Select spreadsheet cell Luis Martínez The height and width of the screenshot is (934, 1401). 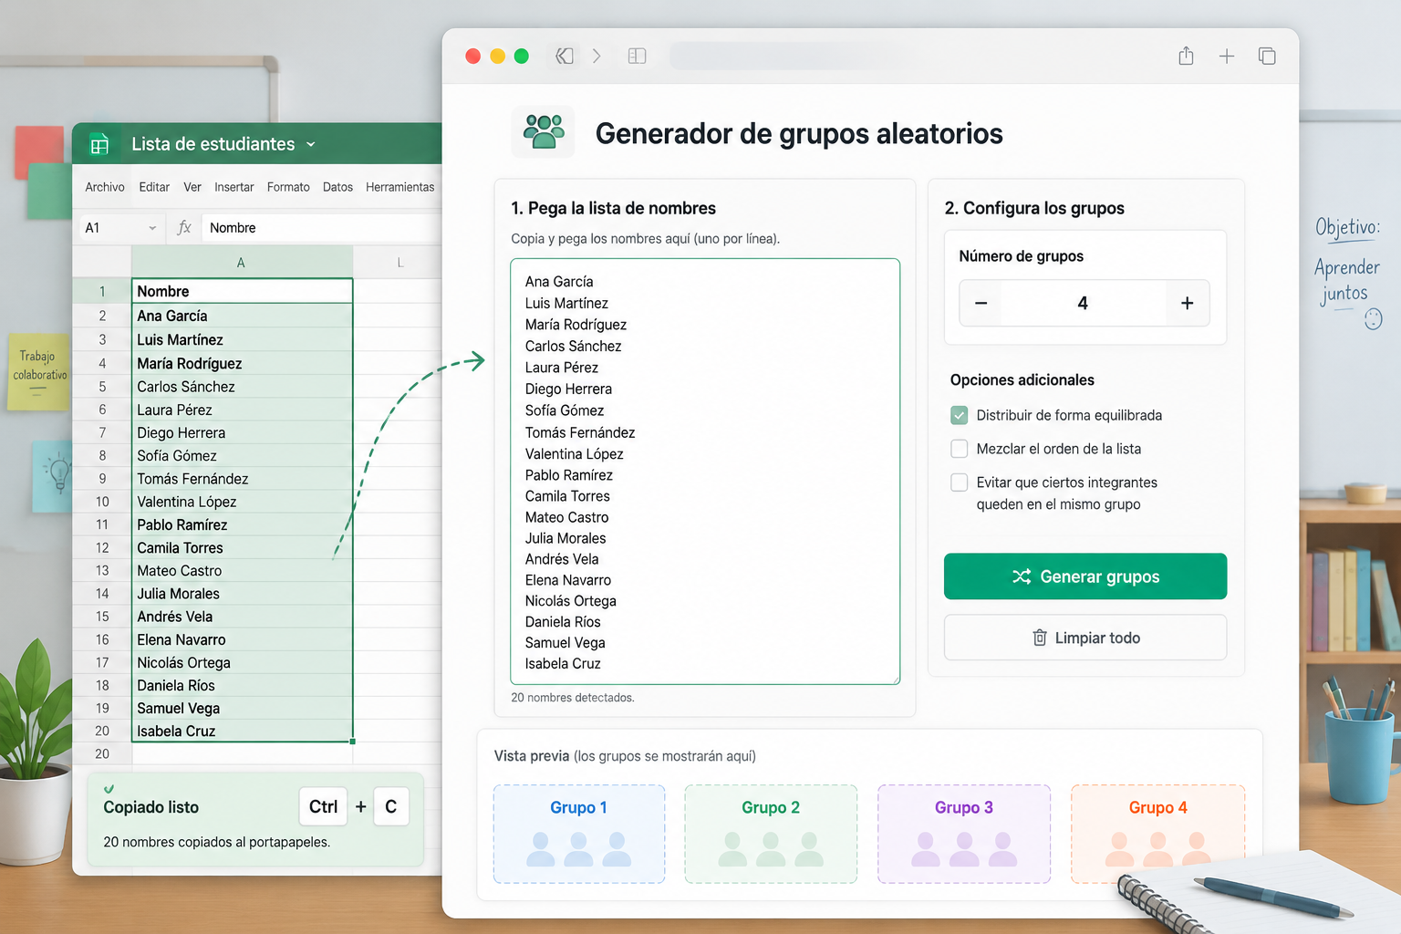(x=242, y=339)
